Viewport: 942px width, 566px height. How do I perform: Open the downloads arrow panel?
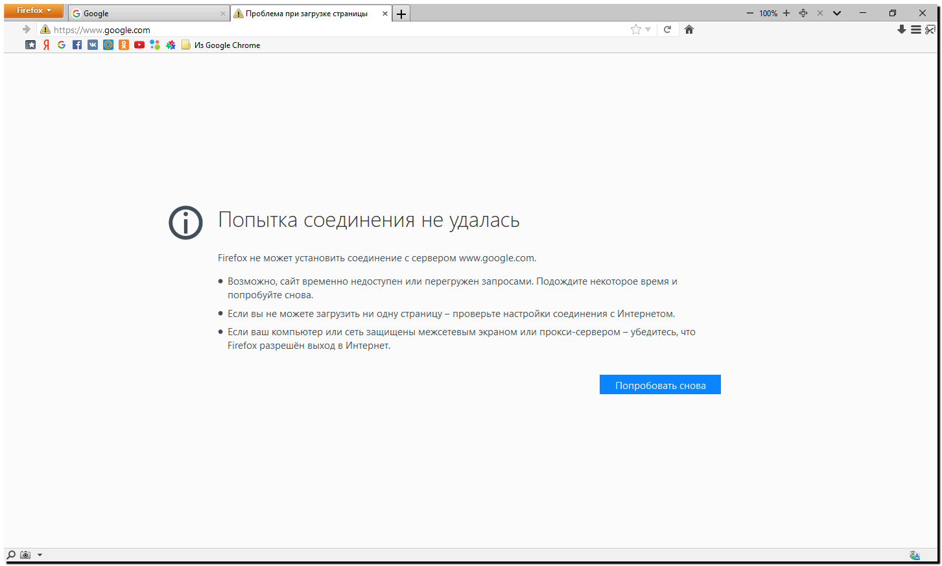[901, 29]
